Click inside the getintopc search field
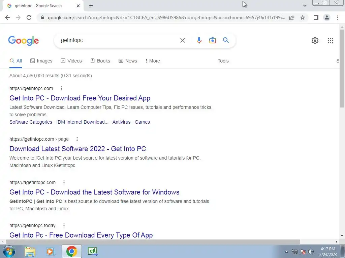This screenshot has height=258, width=345. pos(119,40)
